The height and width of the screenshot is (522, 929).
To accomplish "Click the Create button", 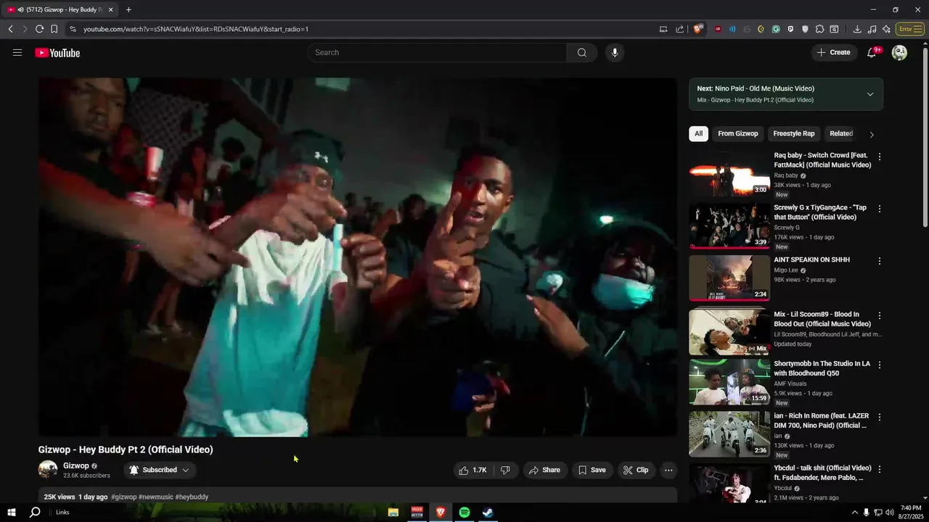I will point(833,52).
